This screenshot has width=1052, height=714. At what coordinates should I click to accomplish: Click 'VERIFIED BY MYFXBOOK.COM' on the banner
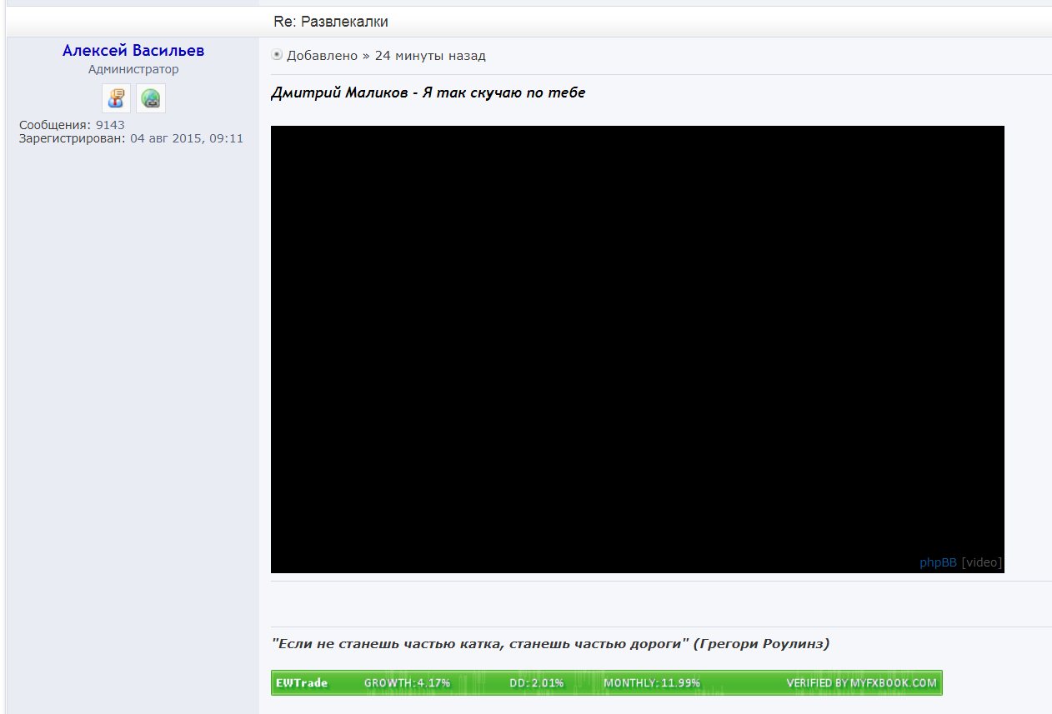point(861,683)
